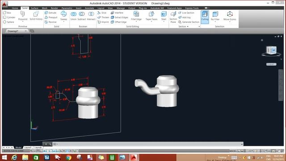Screen dimensions: 286x161
Task: Close the command line window
Action: tap(46, 144)
